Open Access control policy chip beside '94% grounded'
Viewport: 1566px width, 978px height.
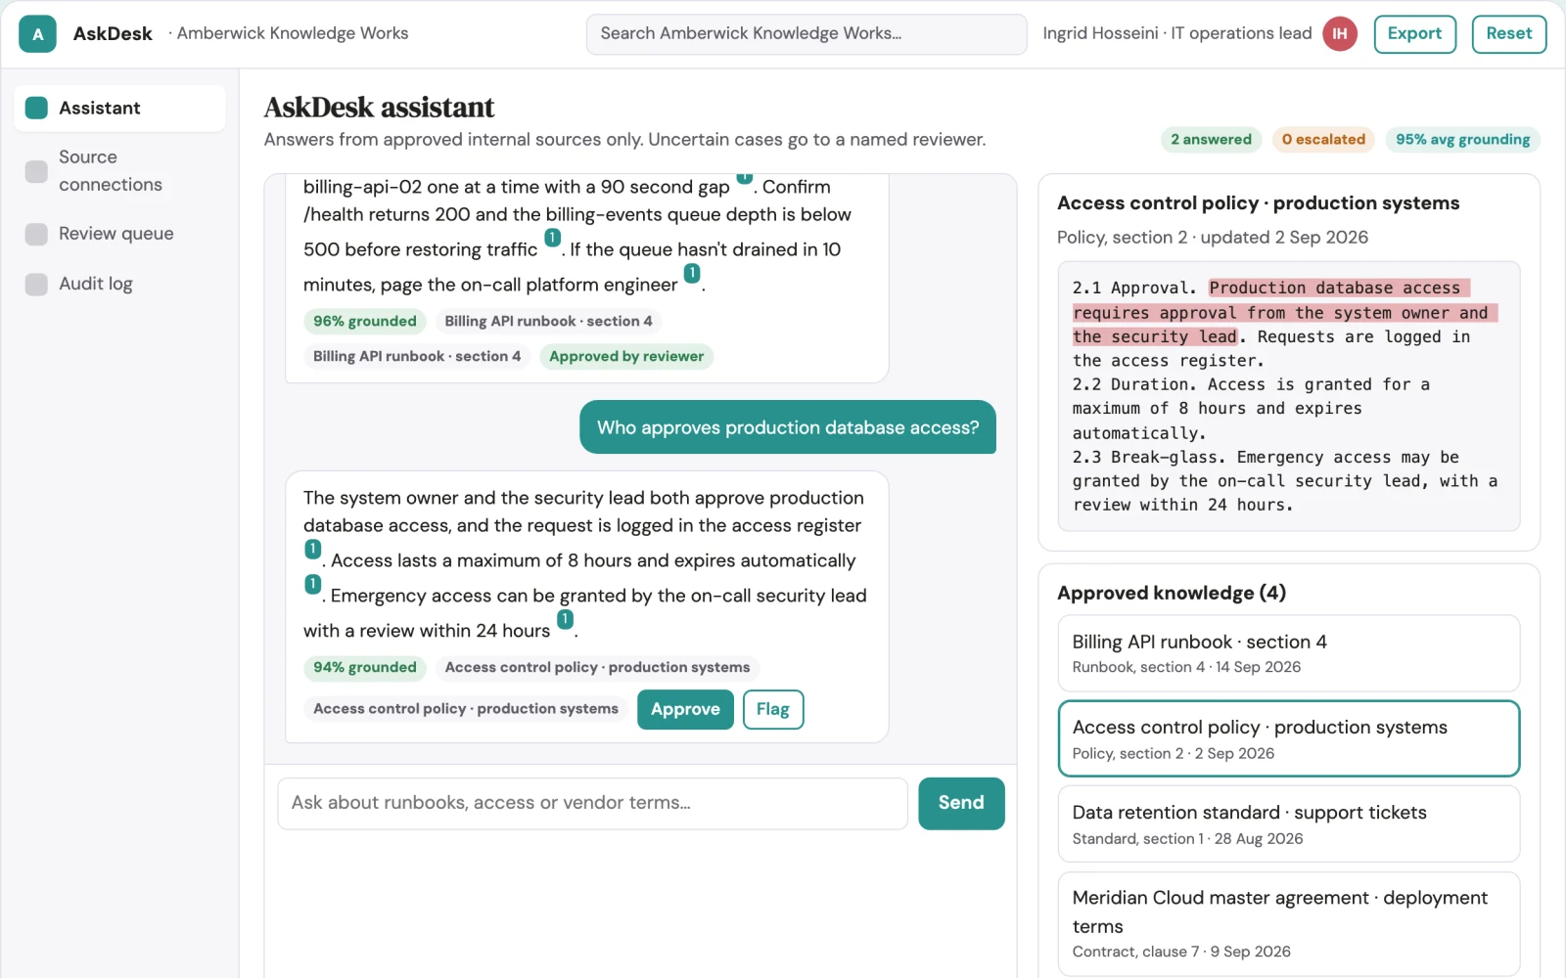597,667
